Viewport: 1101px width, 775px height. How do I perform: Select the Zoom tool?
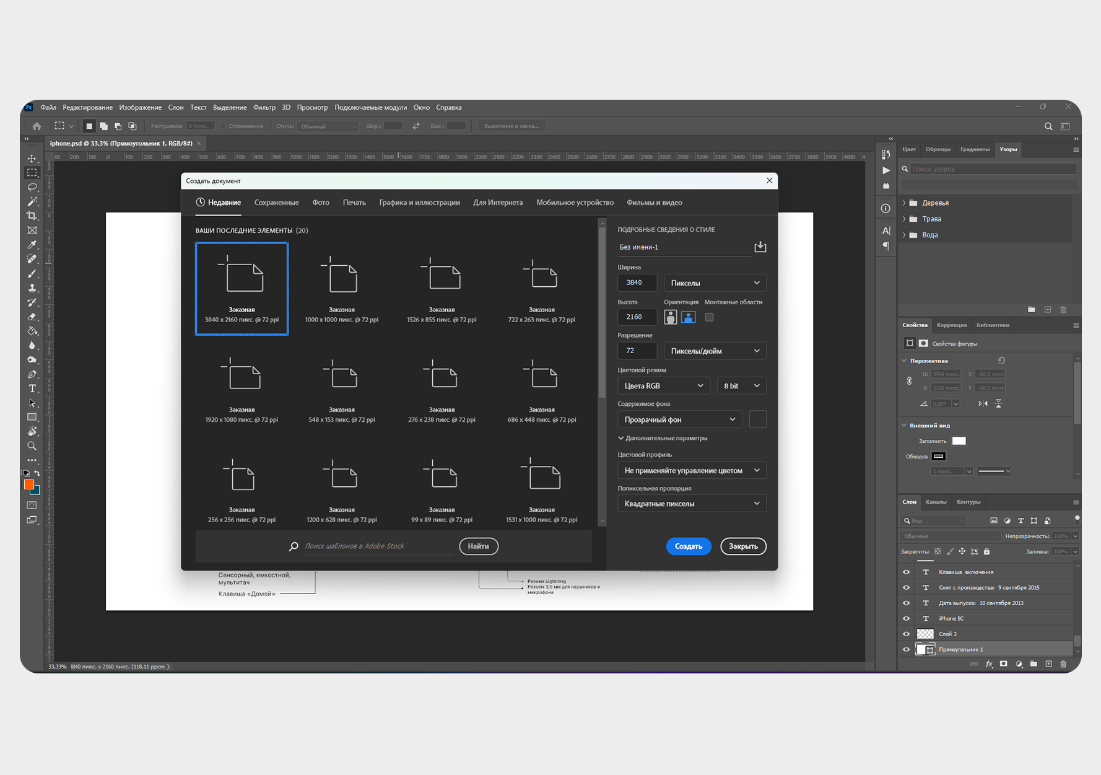(x=32, y=446)
